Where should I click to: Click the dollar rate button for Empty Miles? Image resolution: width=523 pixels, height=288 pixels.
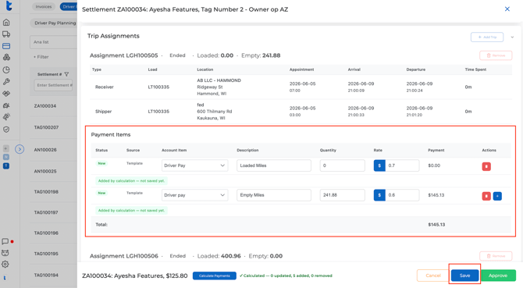(379, 195)
